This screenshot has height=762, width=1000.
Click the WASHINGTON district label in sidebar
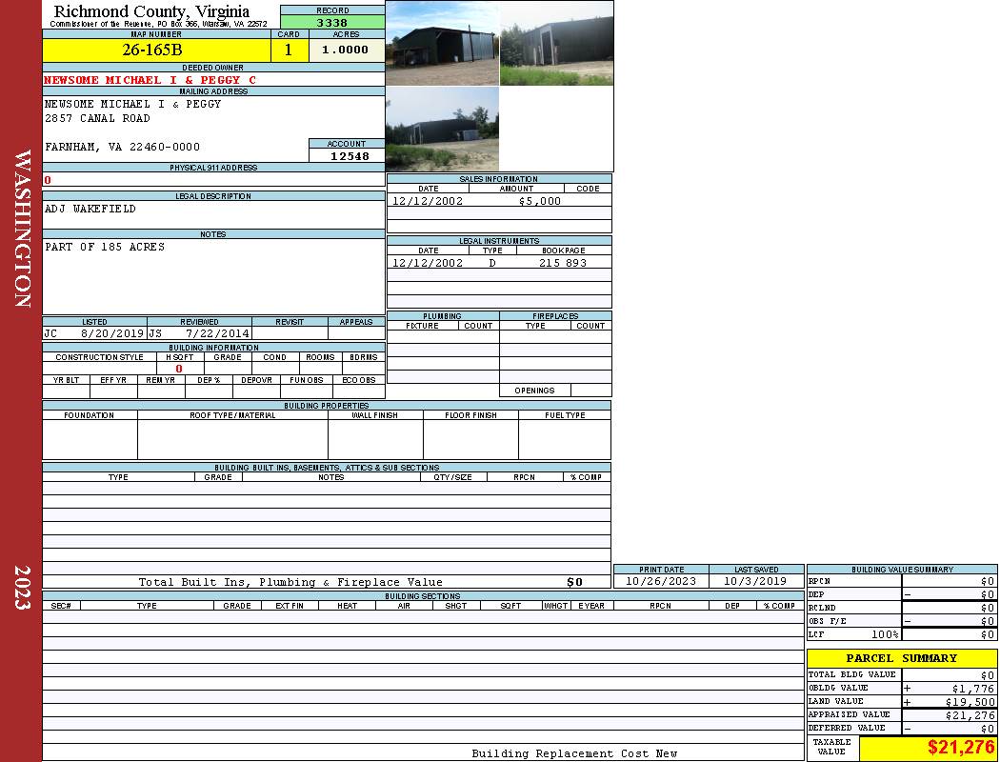(23, 228)
